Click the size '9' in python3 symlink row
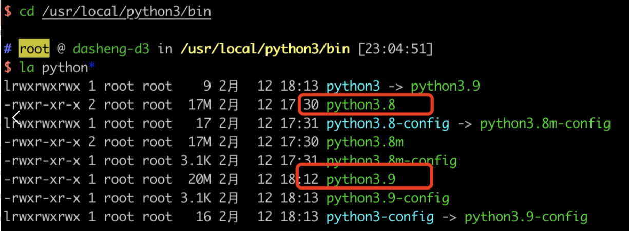The height and width of the screenshot is (231, 629). pos(207,86)
